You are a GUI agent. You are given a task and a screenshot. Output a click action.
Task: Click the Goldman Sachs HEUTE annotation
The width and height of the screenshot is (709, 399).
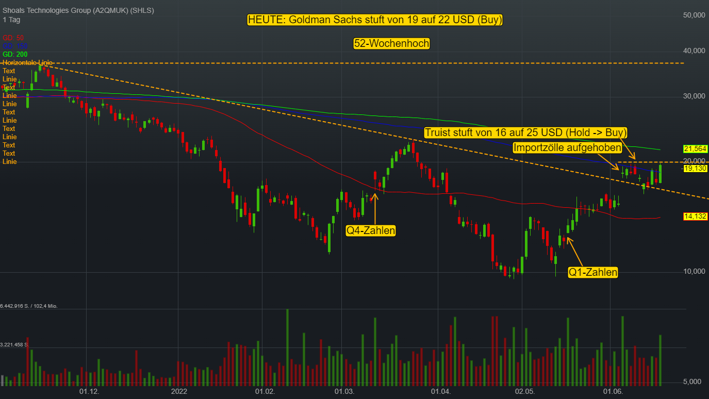tap(375, 20)
